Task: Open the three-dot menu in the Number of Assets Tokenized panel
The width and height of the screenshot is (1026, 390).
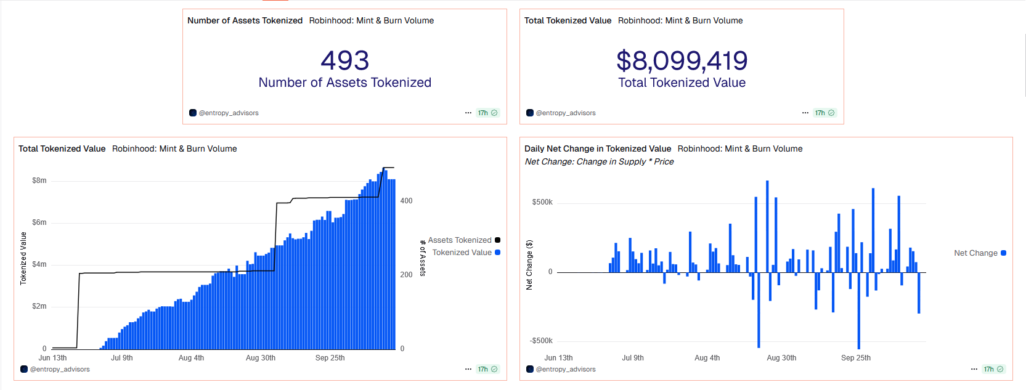Action: [x=468, y=113]
